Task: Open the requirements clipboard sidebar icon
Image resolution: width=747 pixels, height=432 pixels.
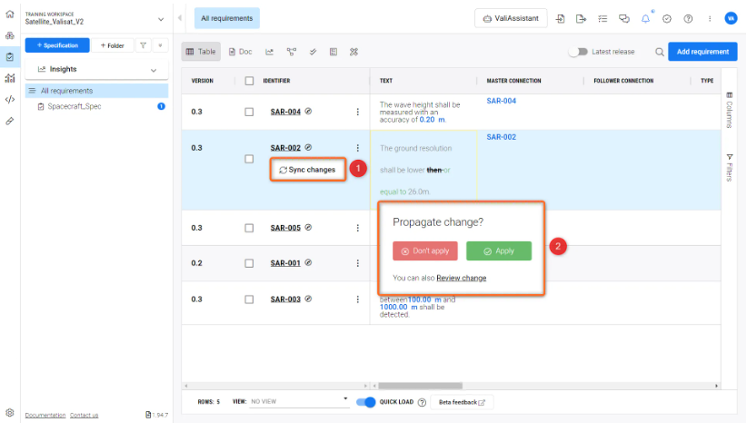Action: pos(9,57)
